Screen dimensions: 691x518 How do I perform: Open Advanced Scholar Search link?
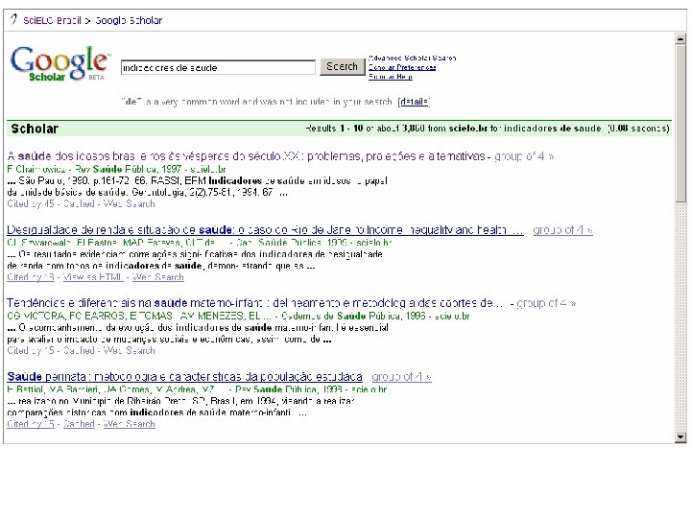pos(412,58)
